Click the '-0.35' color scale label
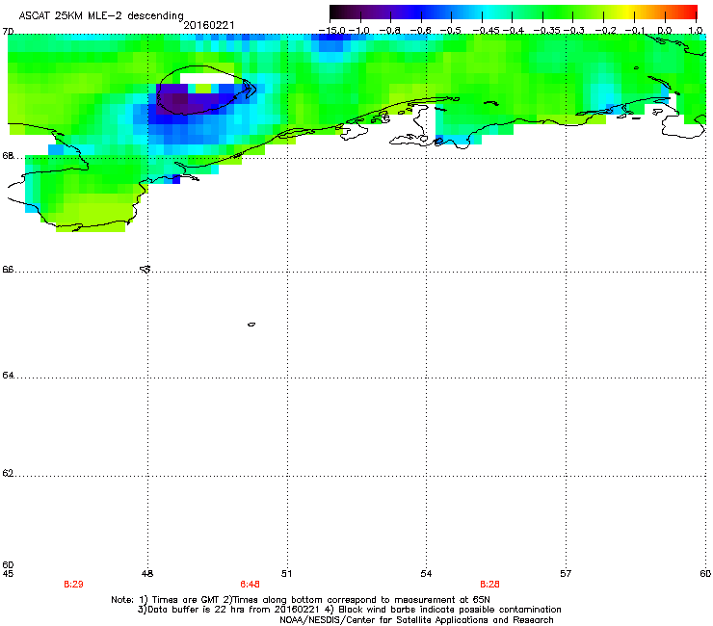Viewport: 713px width, 626px height. (x=547, y=31)
